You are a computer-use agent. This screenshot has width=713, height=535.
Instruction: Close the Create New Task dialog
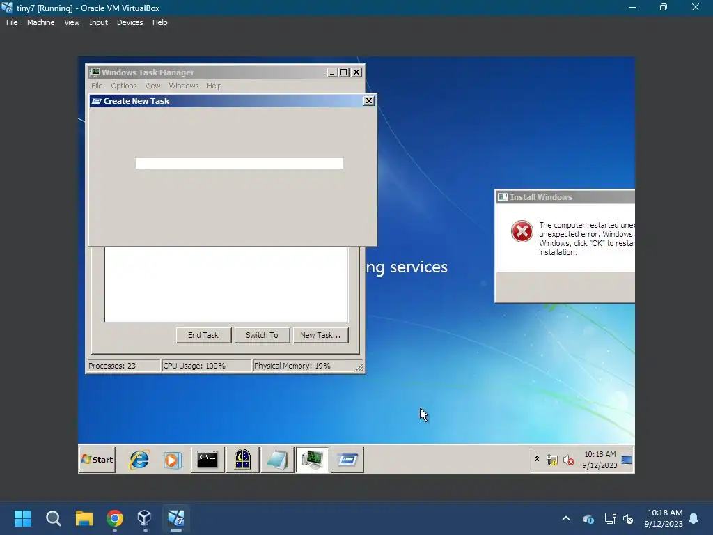point(369,100)
